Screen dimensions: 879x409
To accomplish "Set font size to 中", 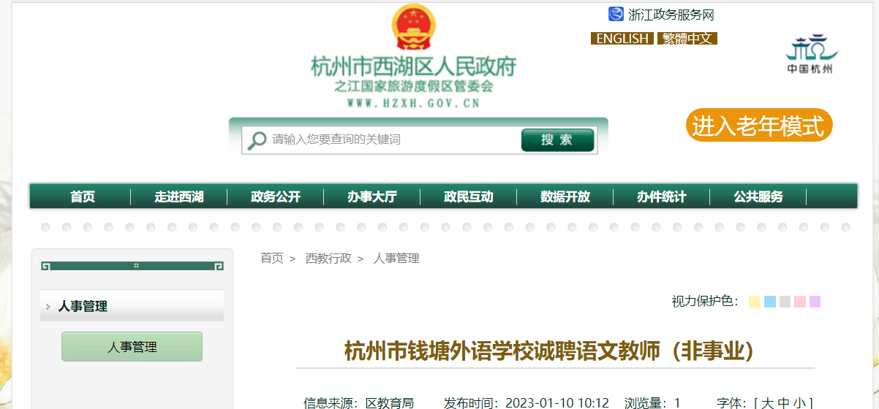I will (x=783, y=403).
